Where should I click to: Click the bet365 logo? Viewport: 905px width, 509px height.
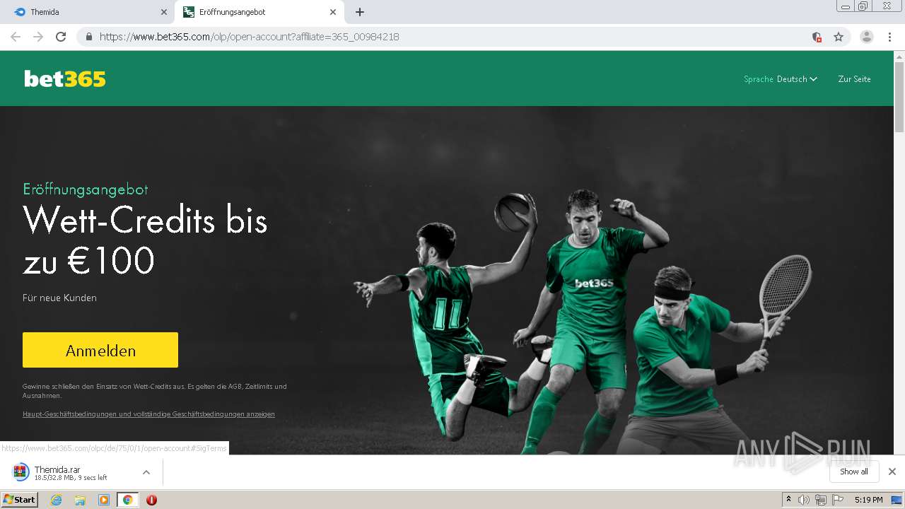(x=65, y=79)
